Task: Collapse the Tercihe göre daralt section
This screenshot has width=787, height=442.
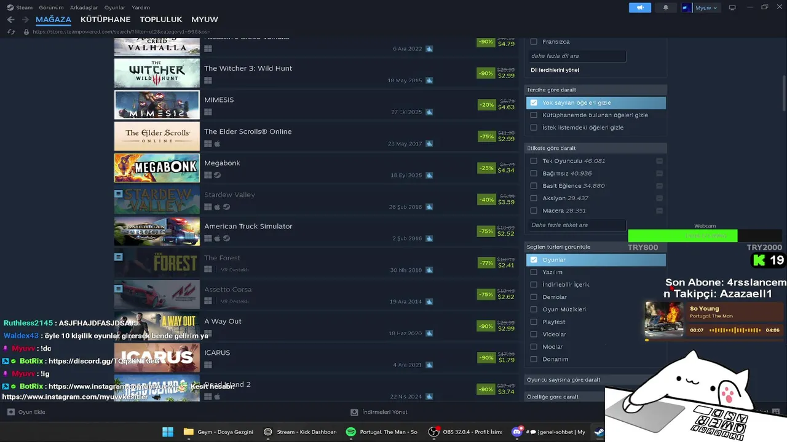Action: pyautogui.click(x=596, y=90)
